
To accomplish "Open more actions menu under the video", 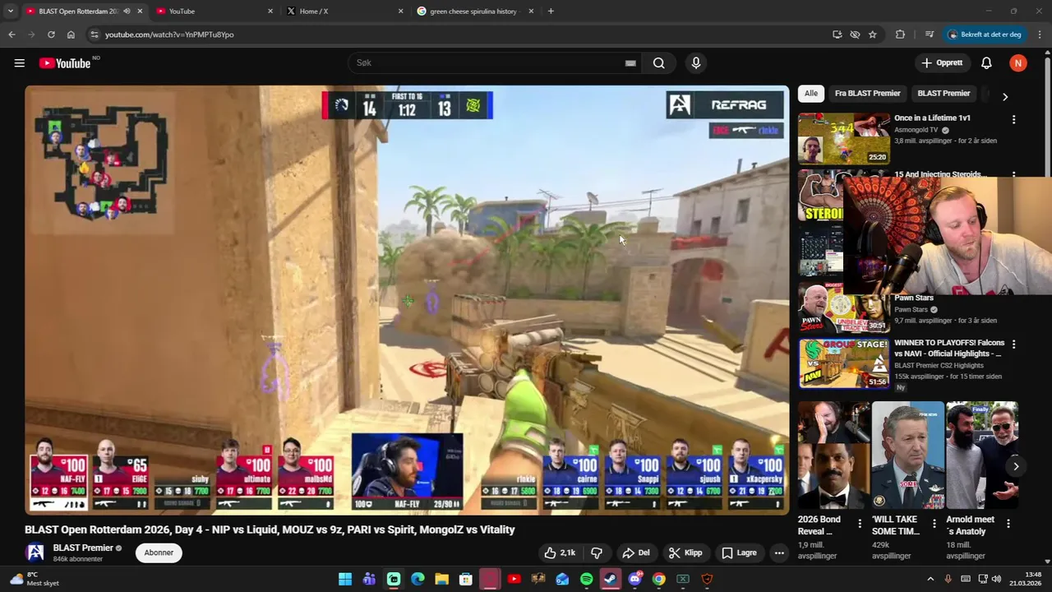I will tap(779, 553).
